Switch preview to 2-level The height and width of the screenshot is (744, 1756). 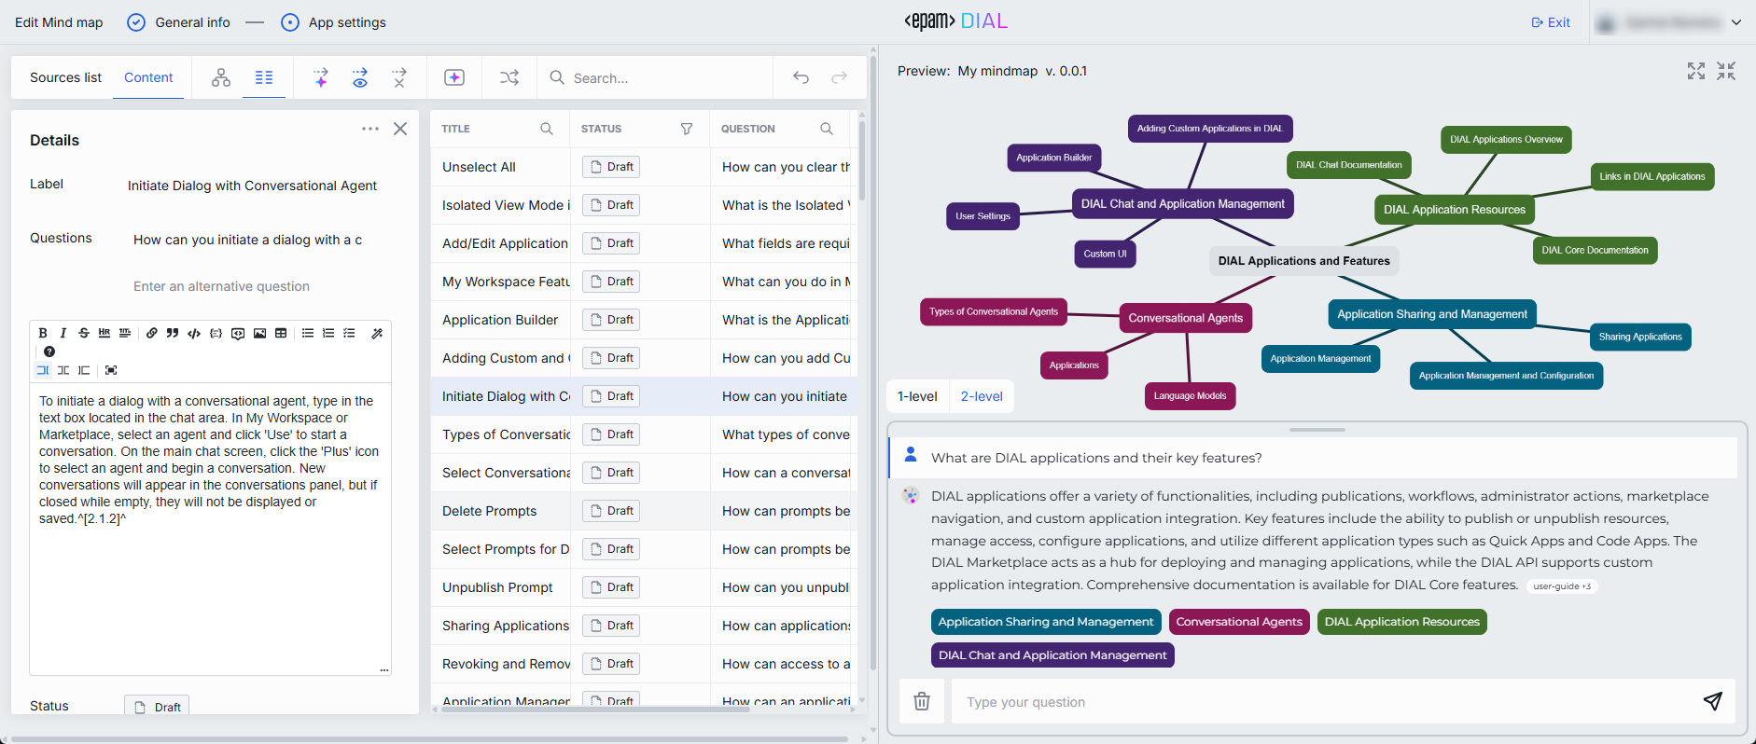point(982,396)
